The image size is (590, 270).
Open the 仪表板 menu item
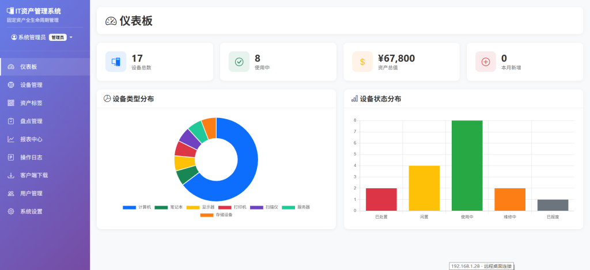(x=45, y=67)
